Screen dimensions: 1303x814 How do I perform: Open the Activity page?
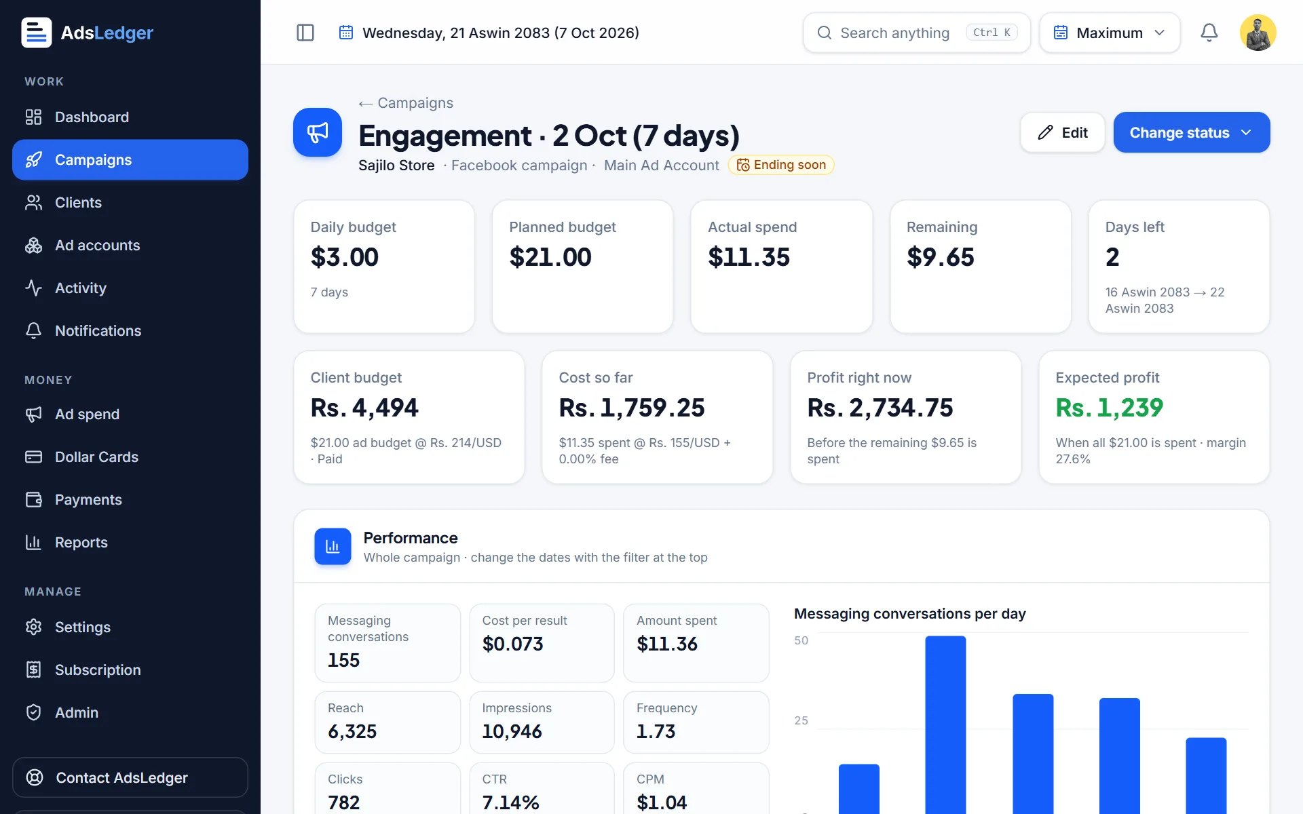[x=130, y=288]
